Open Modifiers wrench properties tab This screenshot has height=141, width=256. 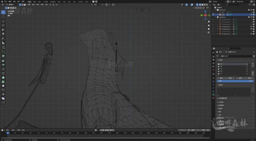click(213, 81)
